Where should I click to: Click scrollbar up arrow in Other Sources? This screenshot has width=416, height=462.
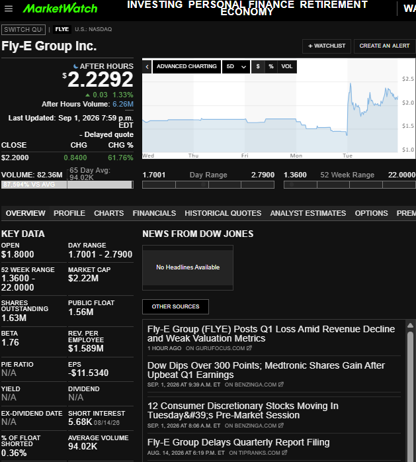(410, 325)
